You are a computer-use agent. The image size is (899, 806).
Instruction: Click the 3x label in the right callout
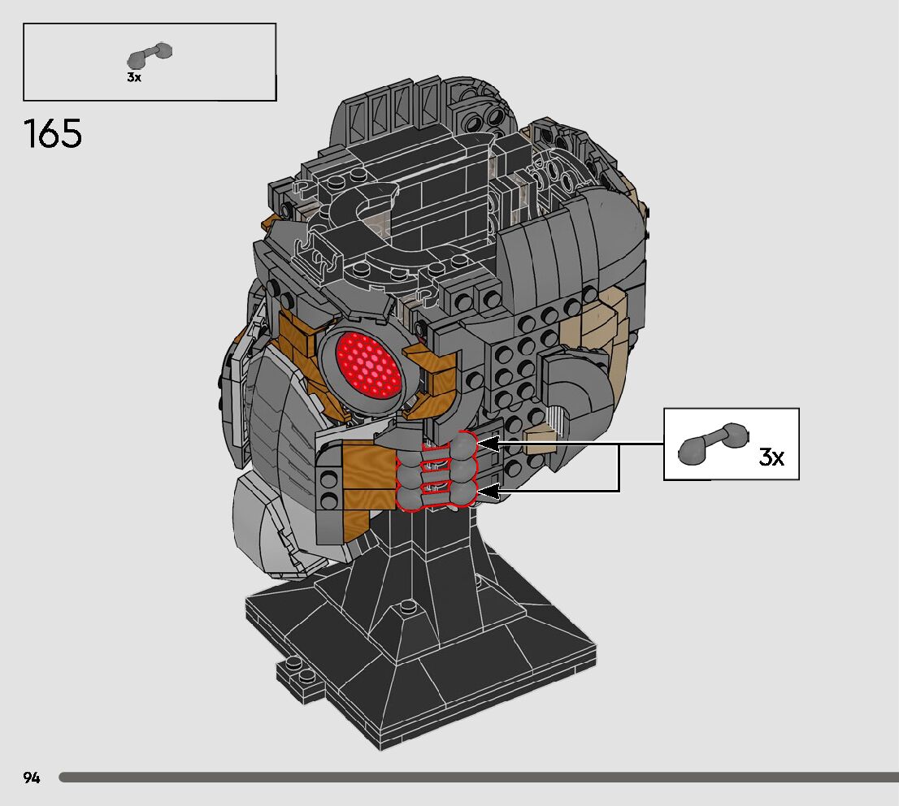pos(771,457)
